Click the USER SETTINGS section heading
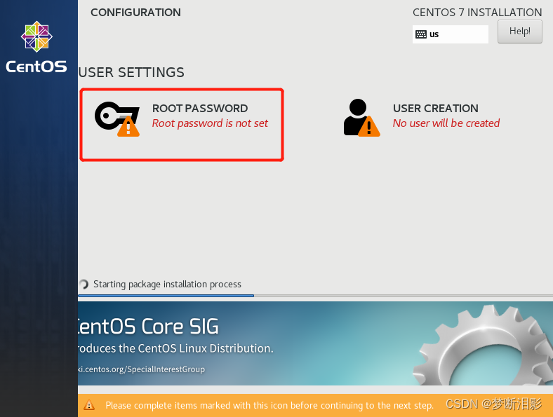Screen dimensions: 553x417 [x=131, y=73]
